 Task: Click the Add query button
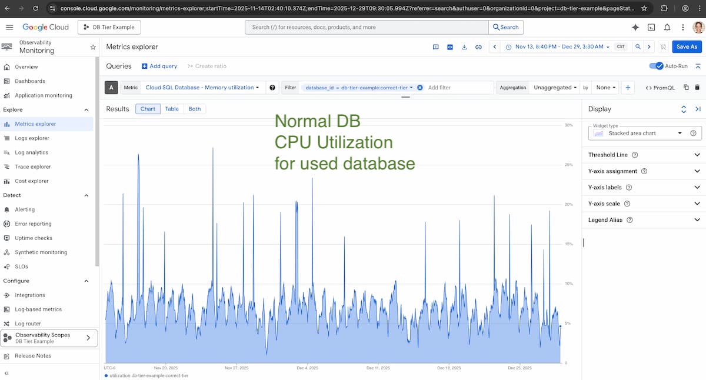coord(159,66)
